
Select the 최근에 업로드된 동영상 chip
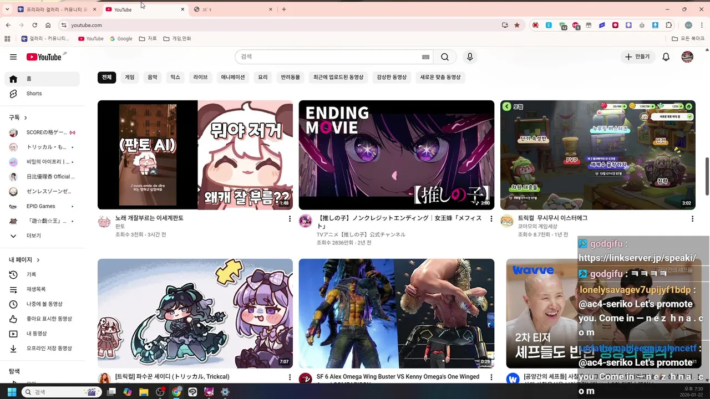coord(338,78)
